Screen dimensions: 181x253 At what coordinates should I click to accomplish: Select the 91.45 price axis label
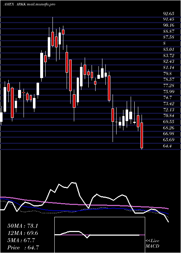tap(169, 19)
